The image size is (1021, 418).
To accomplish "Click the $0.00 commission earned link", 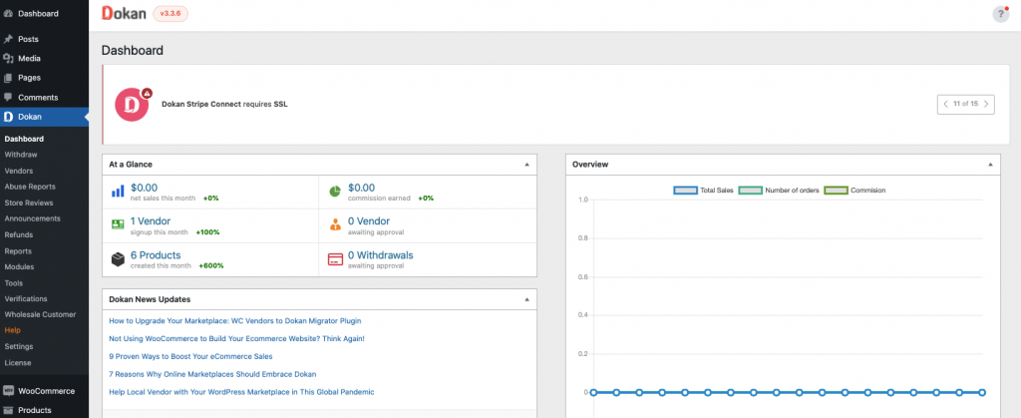I will coord(361,188).
